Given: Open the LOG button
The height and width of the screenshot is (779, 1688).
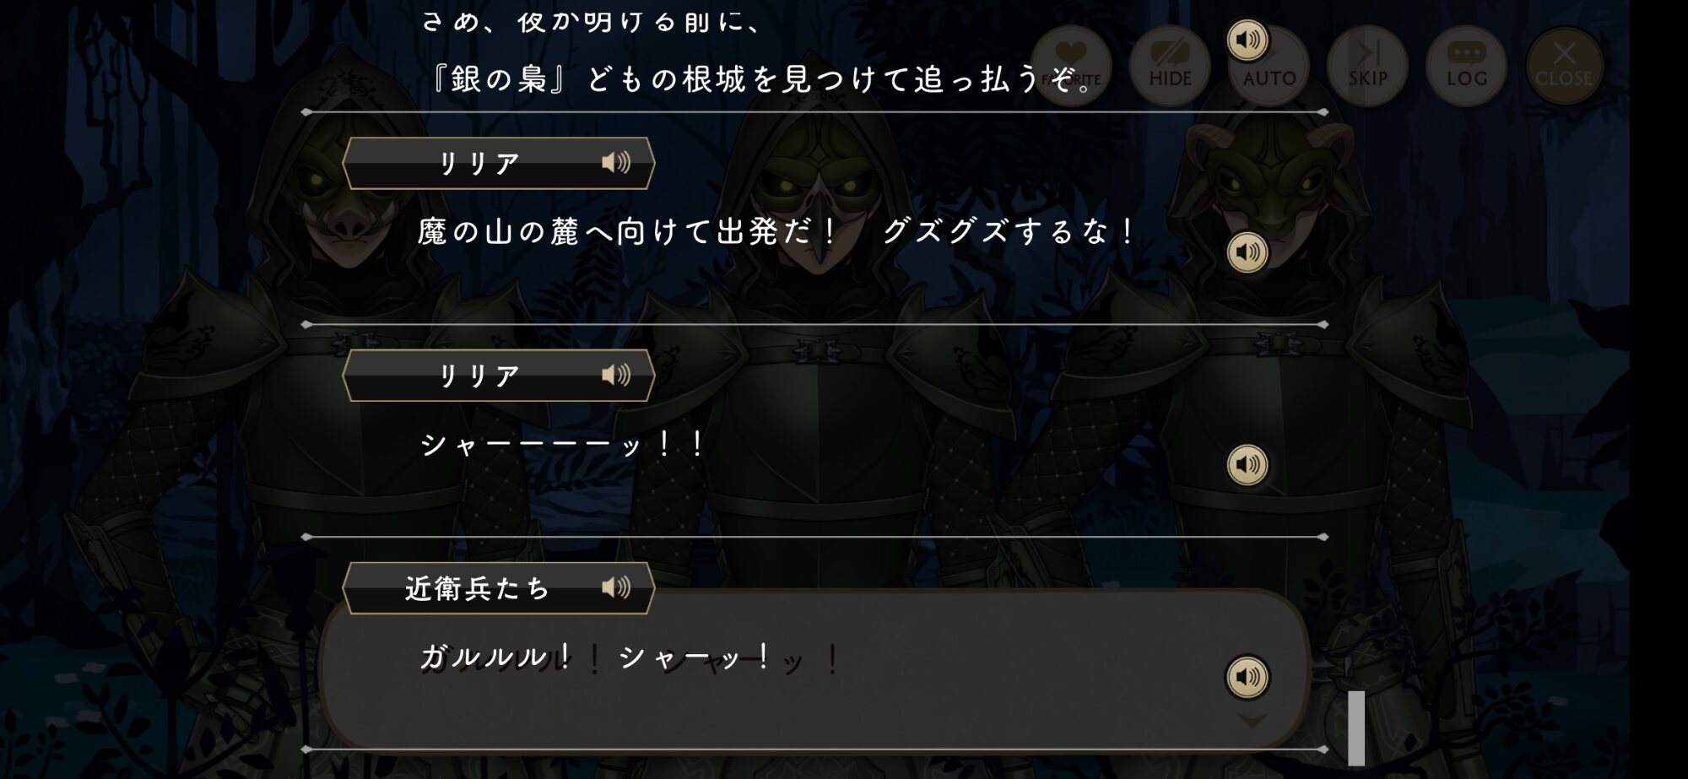Looking at the screenshot, I should point(1466,66).
